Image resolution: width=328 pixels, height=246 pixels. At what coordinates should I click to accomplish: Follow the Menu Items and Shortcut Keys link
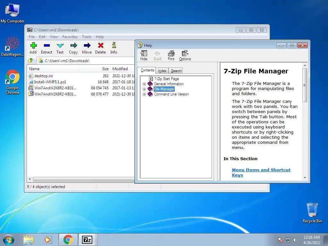pos(261,172)
